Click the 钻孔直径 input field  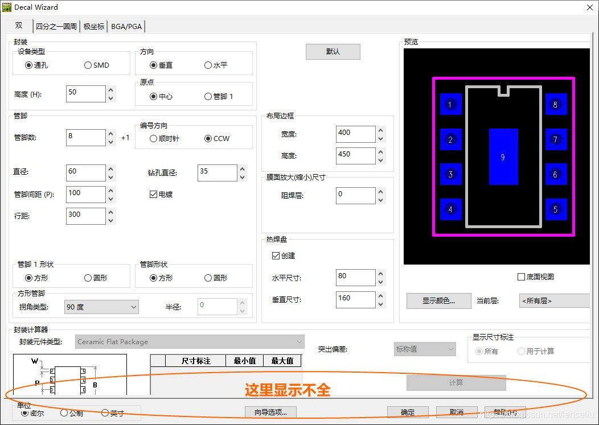(218, 172)
